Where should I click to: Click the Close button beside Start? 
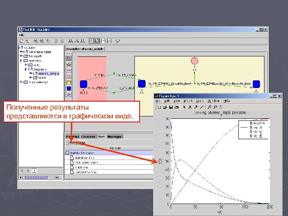tap(81, 142)
